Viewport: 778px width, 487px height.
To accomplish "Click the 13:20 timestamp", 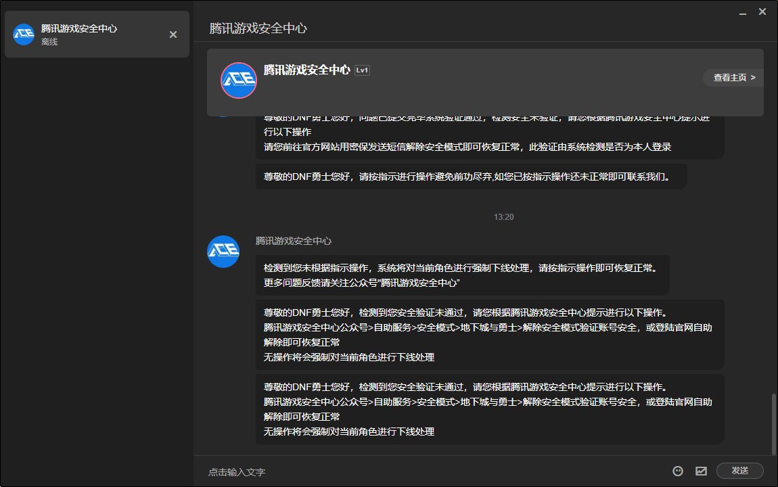I will [x=503, y=216].
